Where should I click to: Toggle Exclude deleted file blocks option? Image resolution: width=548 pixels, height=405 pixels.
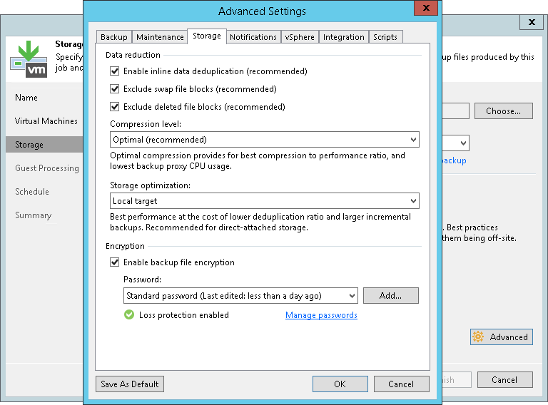115,107
